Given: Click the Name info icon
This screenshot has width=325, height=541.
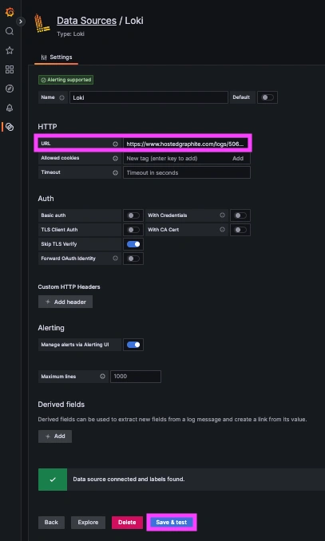Looking at the screenshot, I should point(61,97).
